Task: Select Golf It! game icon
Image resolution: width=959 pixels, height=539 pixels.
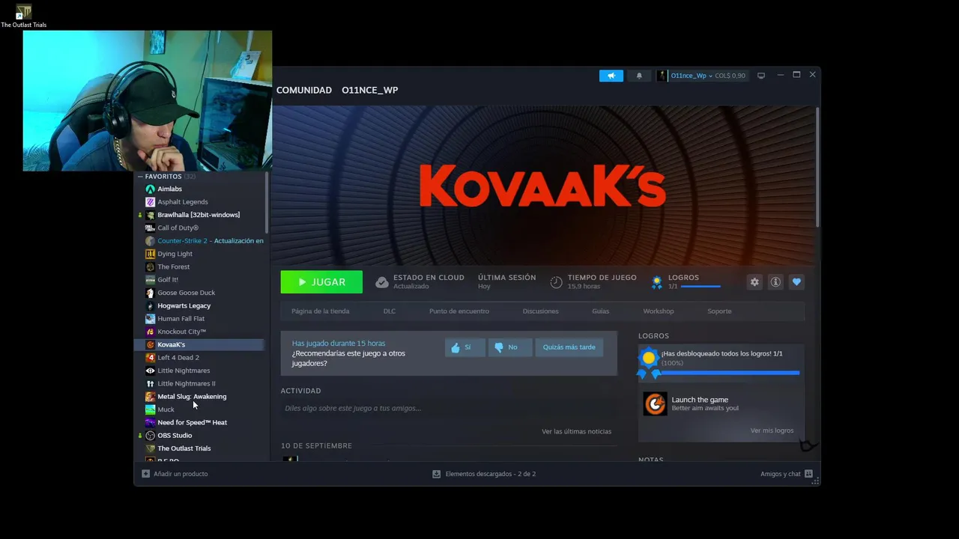Action: [150, 280]
